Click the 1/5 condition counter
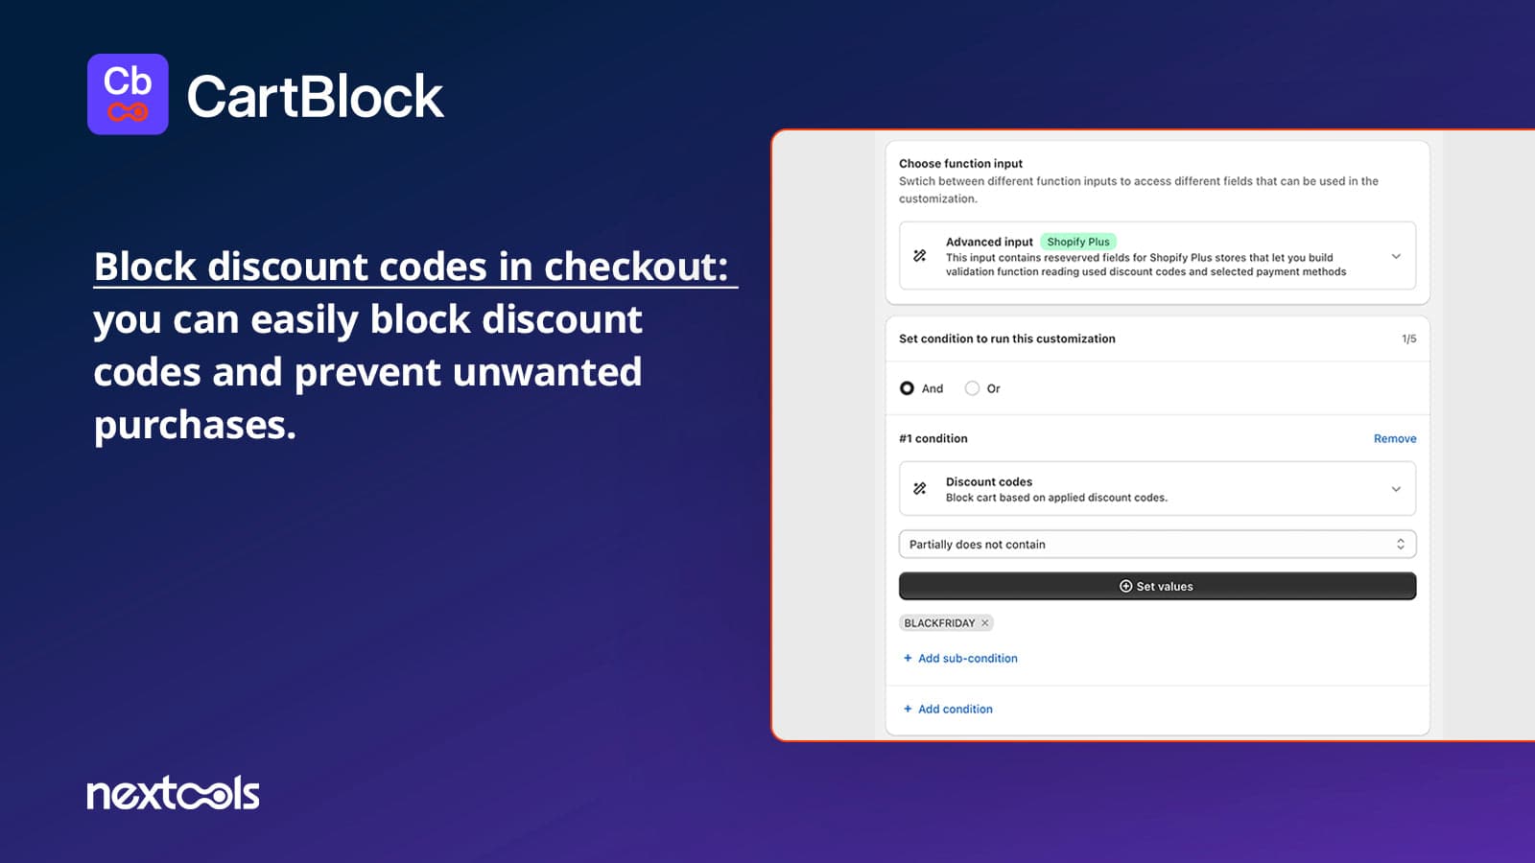This screenshot has width=1535, height=863. pos(1408,338)
